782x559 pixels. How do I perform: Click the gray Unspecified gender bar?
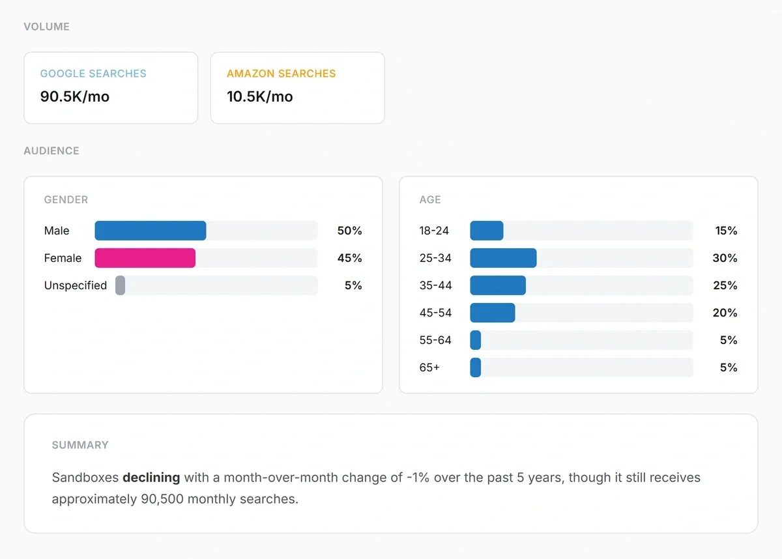[x=120, y=285]
